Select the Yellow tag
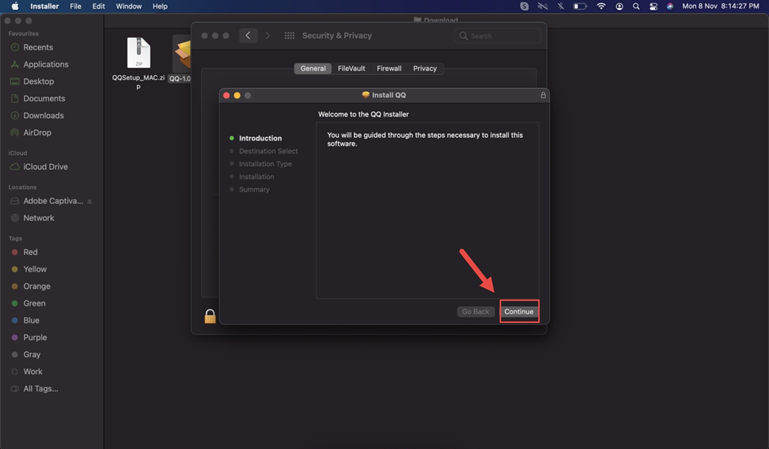The height and width of the screenshot is (449, 769). [x=35, y=269]
